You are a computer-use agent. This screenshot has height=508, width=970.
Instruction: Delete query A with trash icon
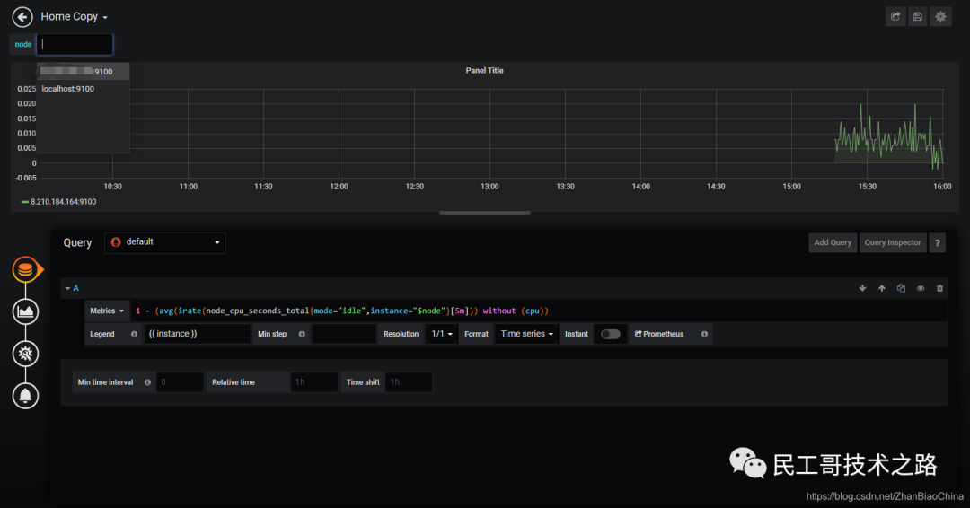(939, 288)
